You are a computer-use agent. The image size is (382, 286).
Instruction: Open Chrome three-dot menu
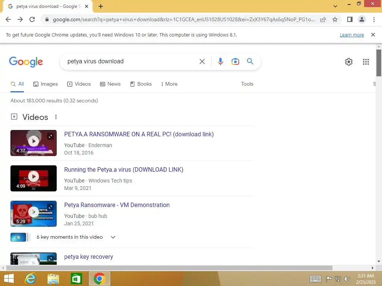point(374,19)
